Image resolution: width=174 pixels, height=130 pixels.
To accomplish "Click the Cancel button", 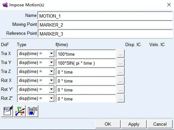I will (x=160, y=124).
